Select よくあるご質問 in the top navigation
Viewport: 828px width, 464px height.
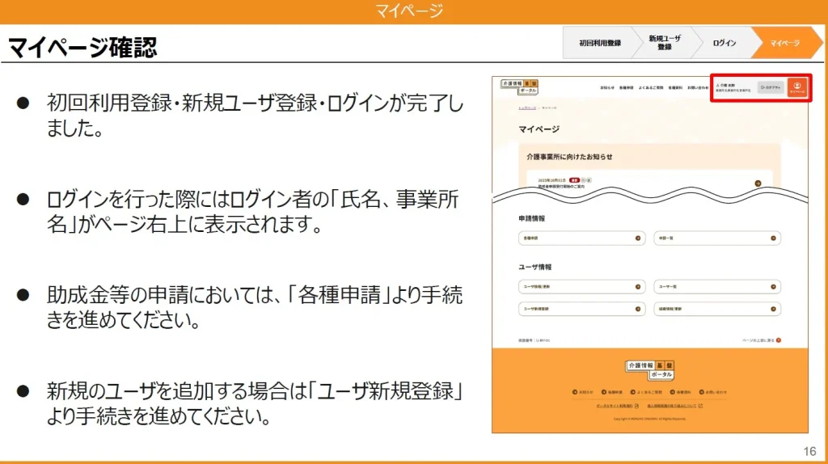(651, 87)
